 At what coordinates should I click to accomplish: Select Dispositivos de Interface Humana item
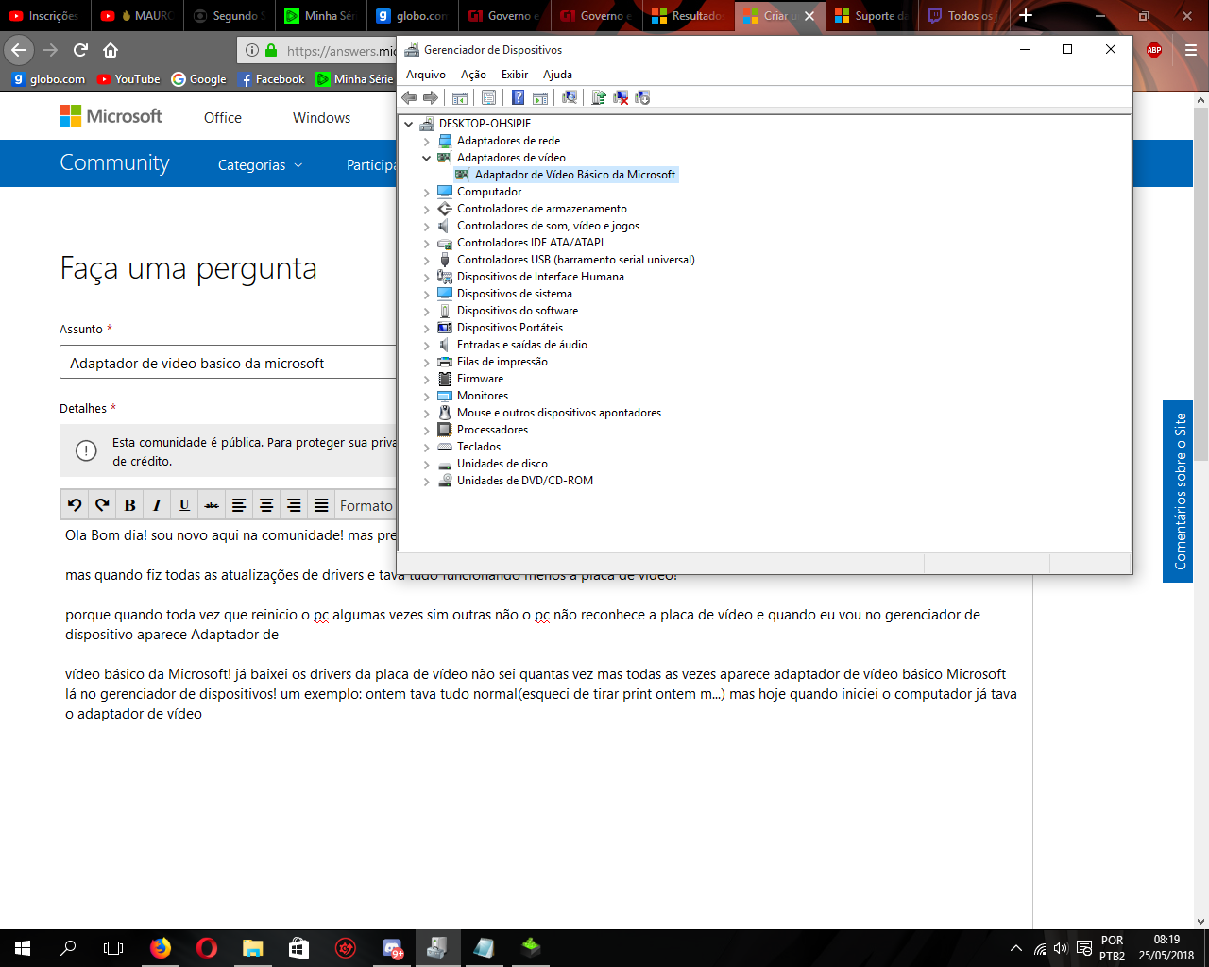(x=540, y=277)
